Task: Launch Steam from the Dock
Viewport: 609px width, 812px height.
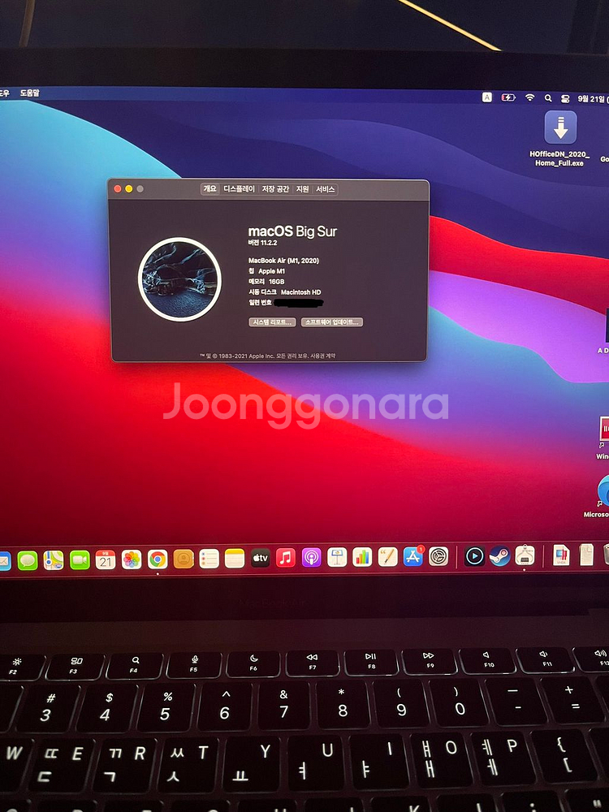Action: pyautogui.click(x=499, y=555)
